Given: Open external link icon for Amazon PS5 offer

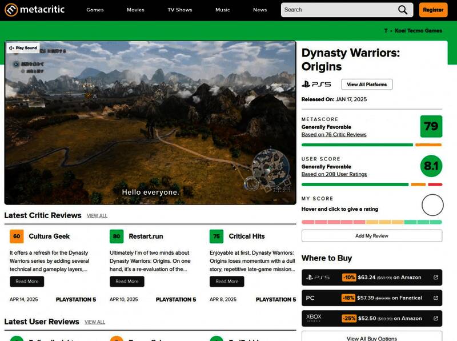Looking at the screenshot, I should pos(436,278).
